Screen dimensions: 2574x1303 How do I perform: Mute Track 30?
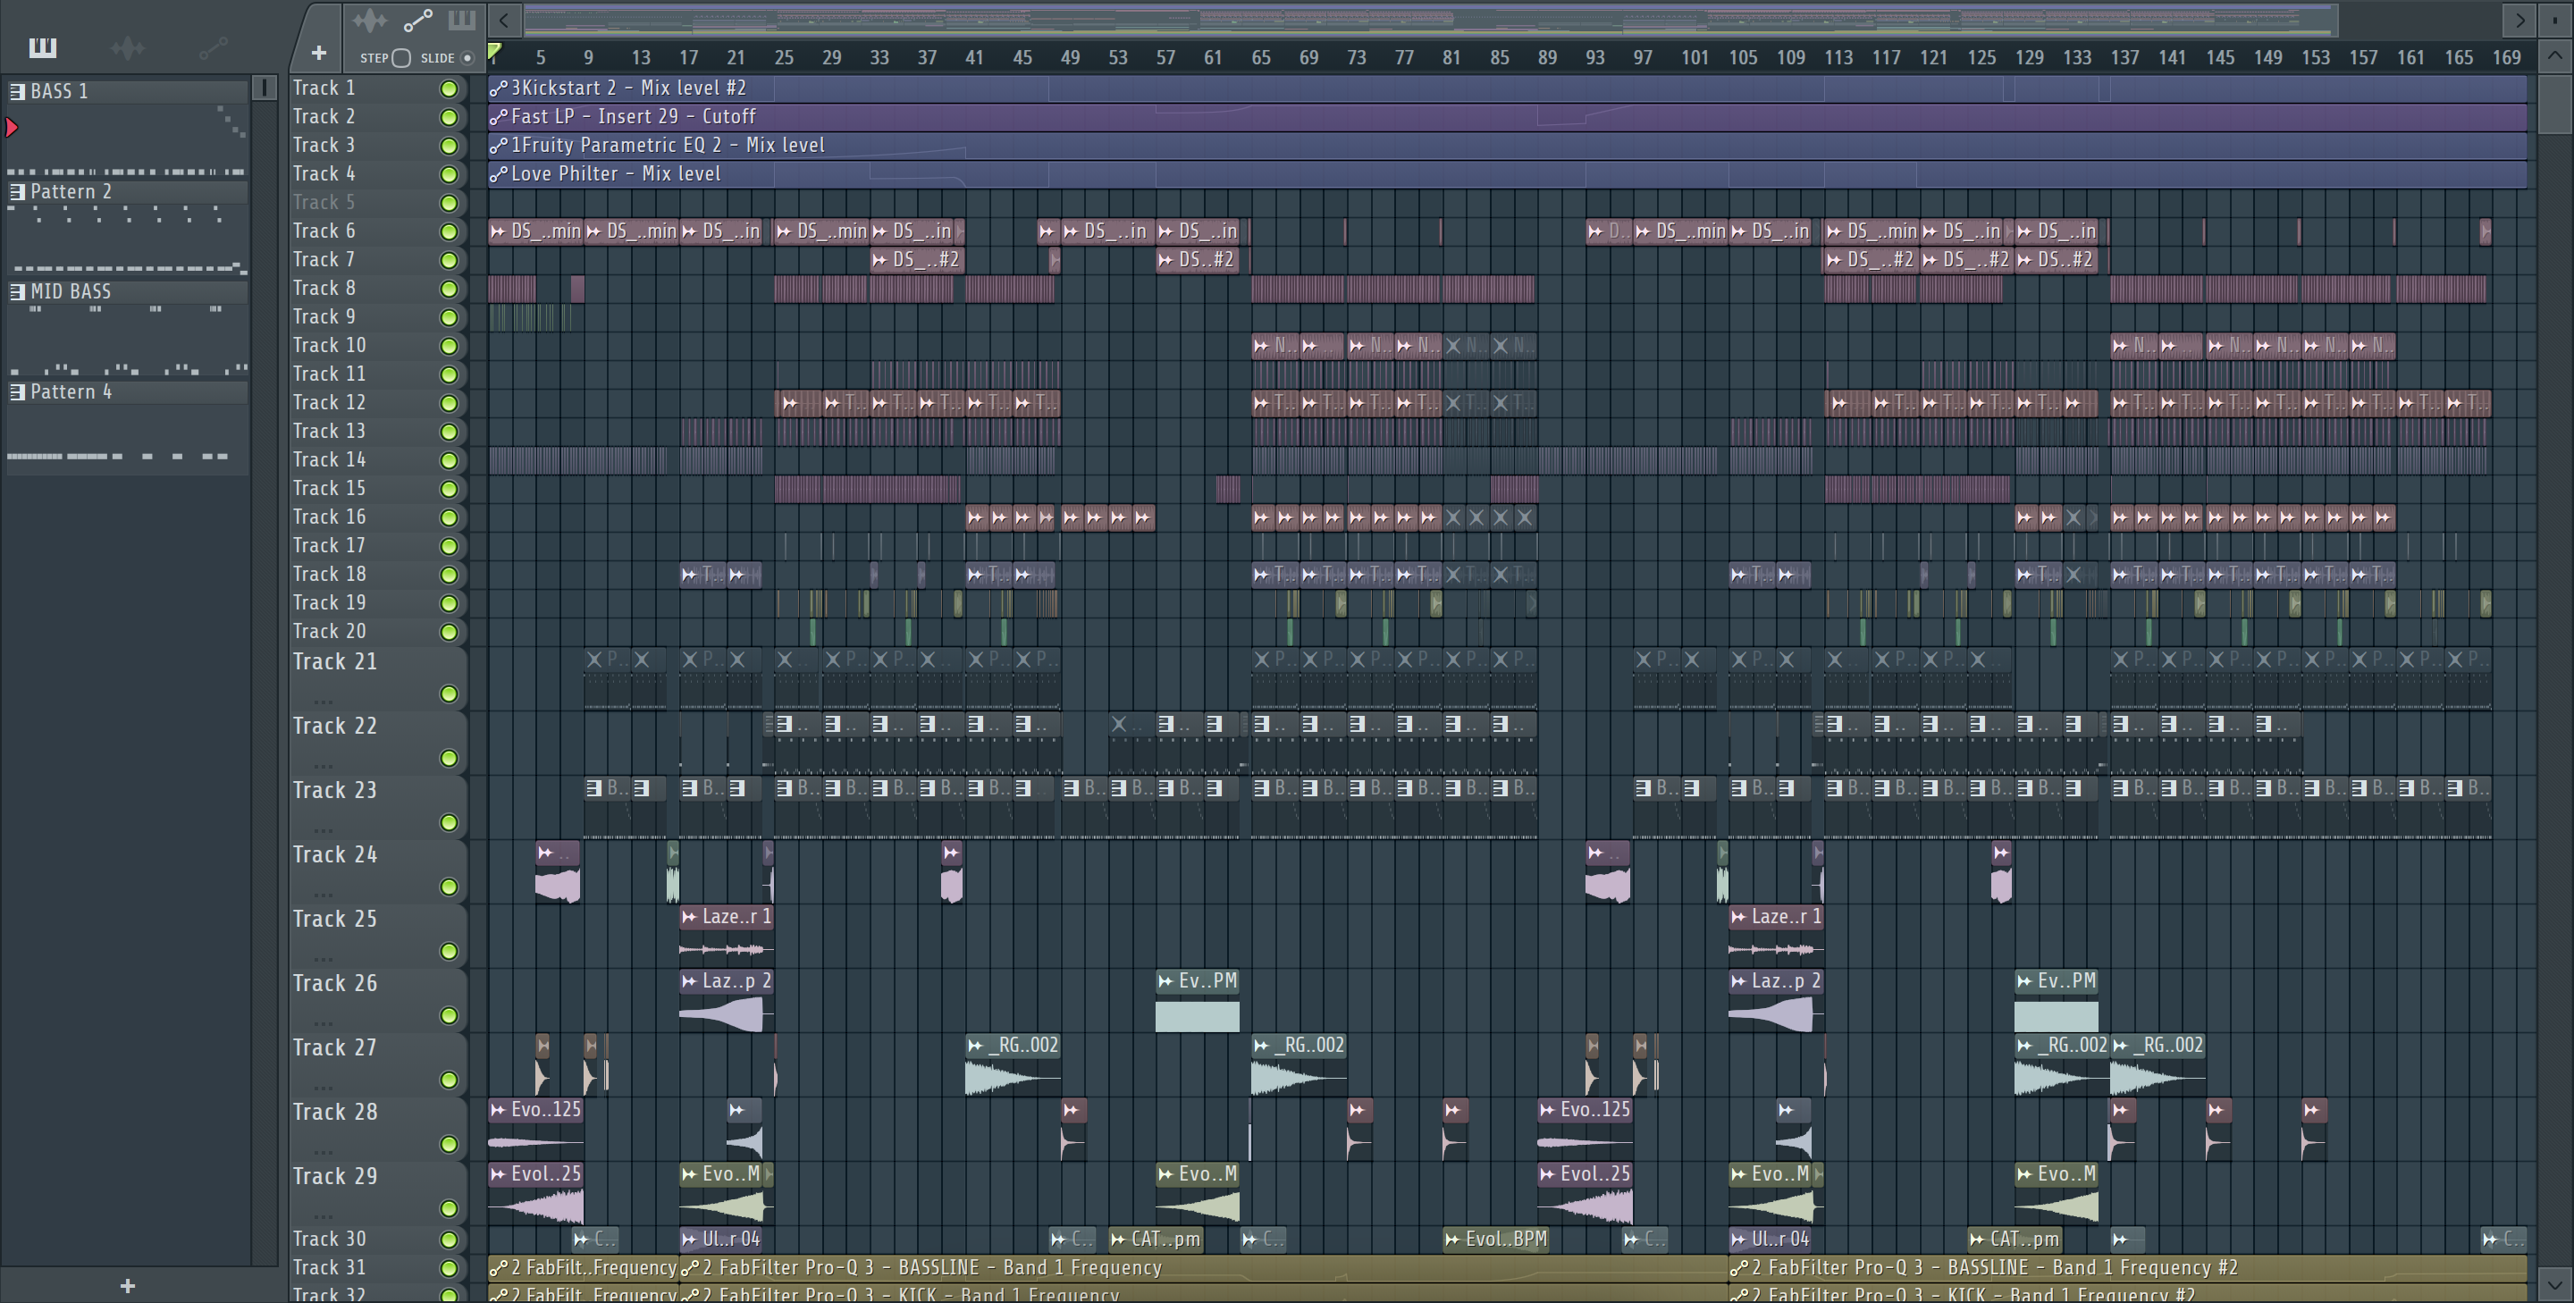point(450,1240)
